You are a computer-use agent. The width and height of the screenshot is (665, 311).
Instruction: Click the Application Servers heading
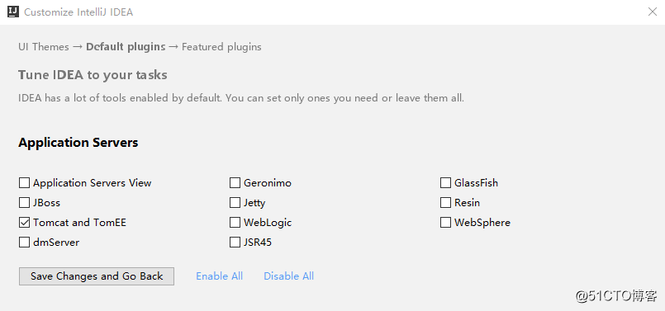78,143
